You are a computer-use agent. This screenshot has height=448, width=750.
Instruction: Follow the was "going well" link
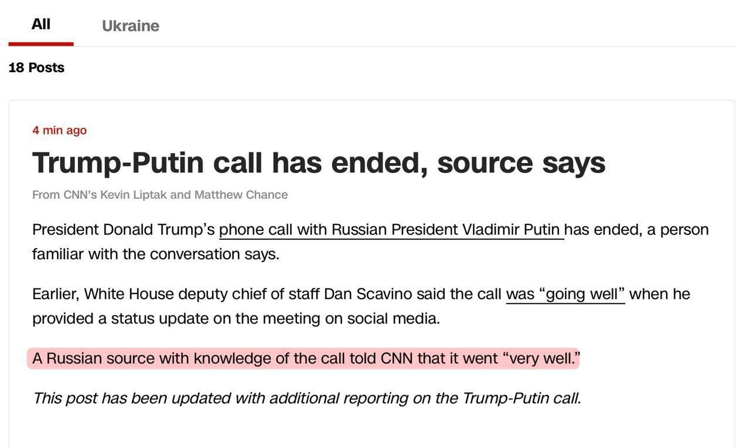coord(565,294)
